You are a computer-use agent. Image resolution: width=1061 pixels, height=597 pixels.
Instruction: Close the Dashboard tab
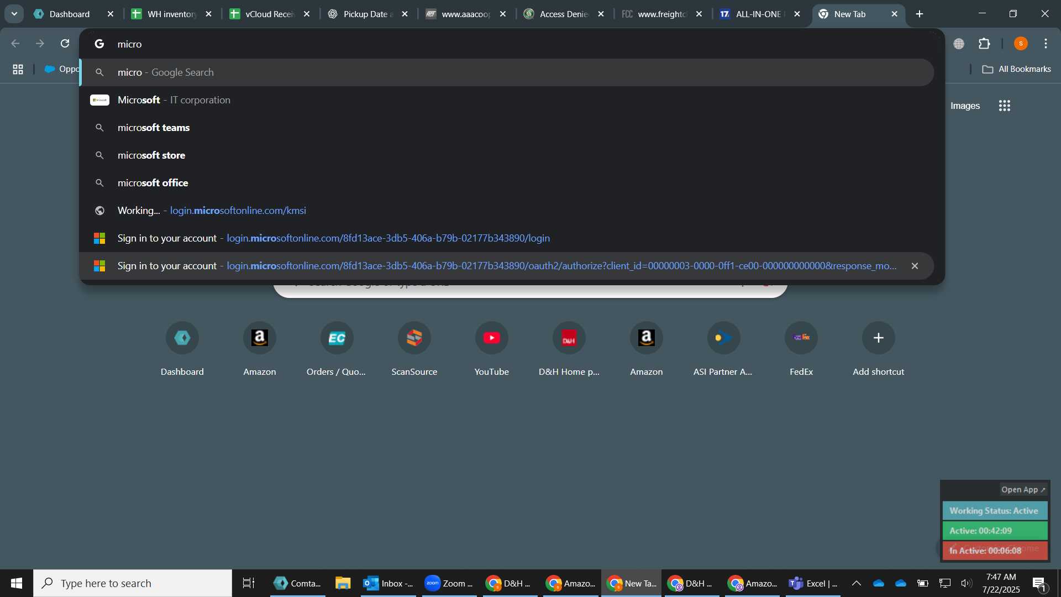pyautogui.click(x=111, y=14)
